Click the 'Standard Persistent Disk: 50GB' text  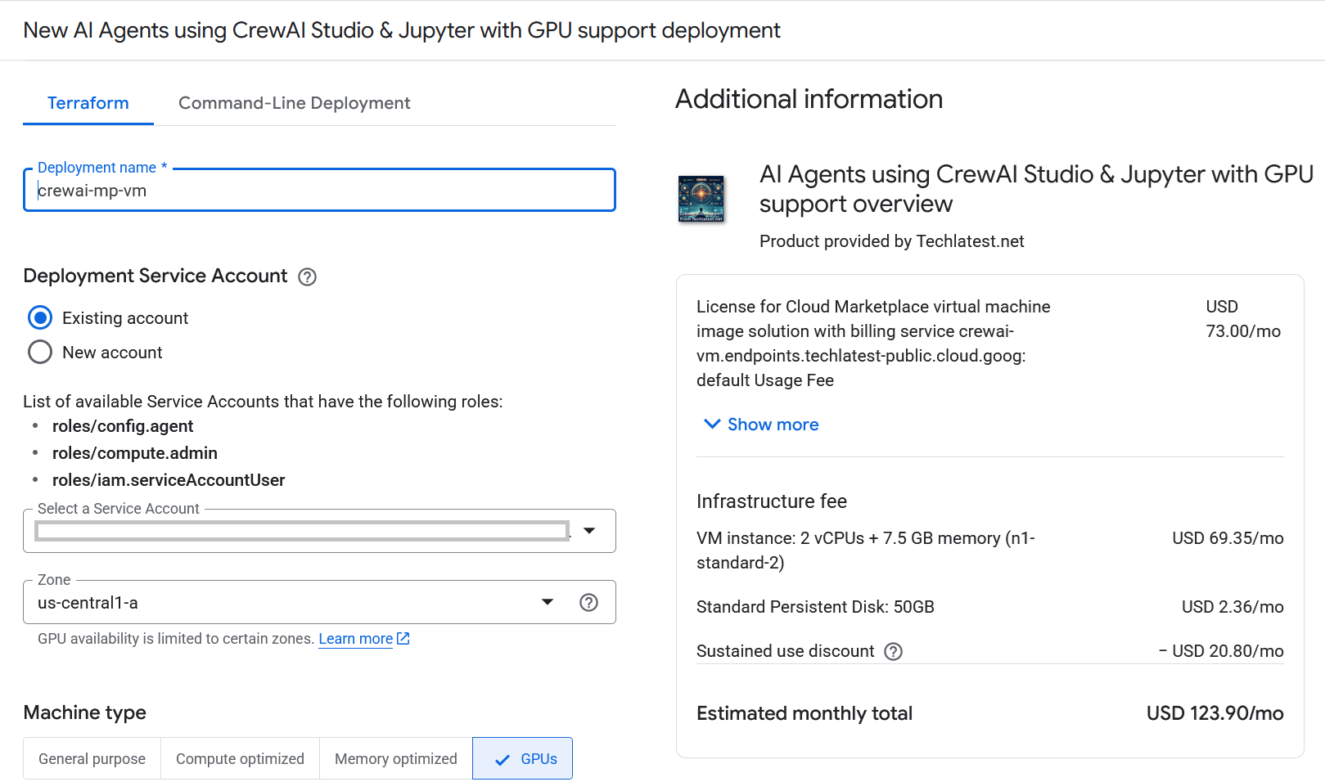click(x=815, y=607)
